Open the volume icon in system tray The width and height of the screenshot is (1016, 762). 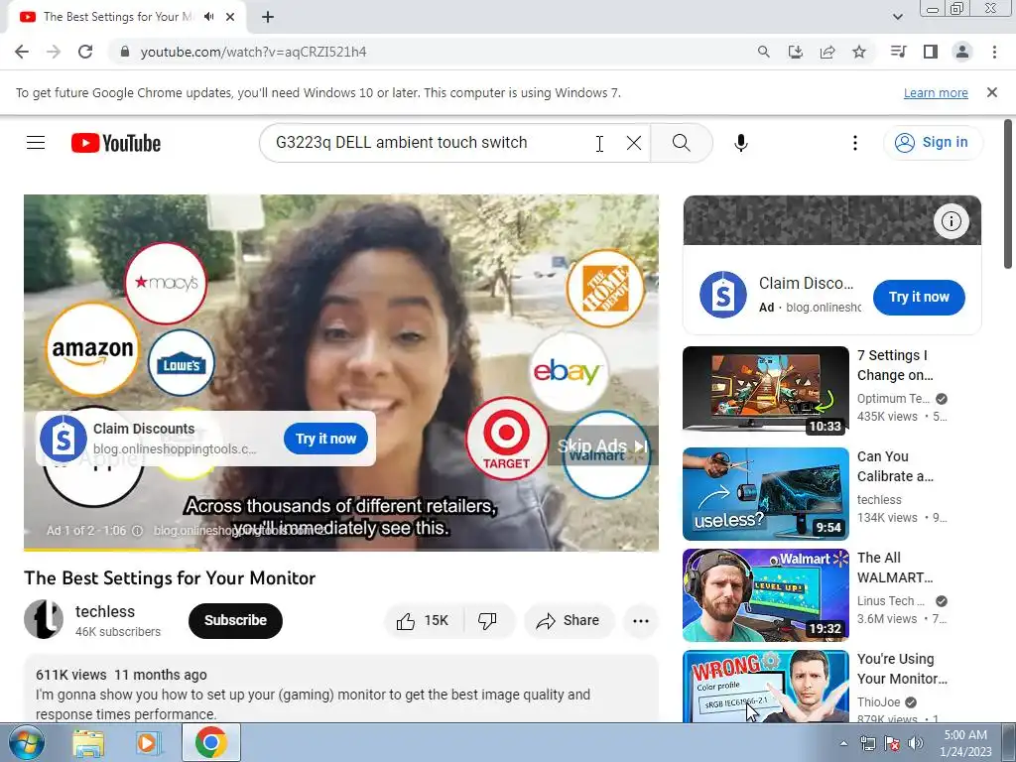click(x=916, y=743)
